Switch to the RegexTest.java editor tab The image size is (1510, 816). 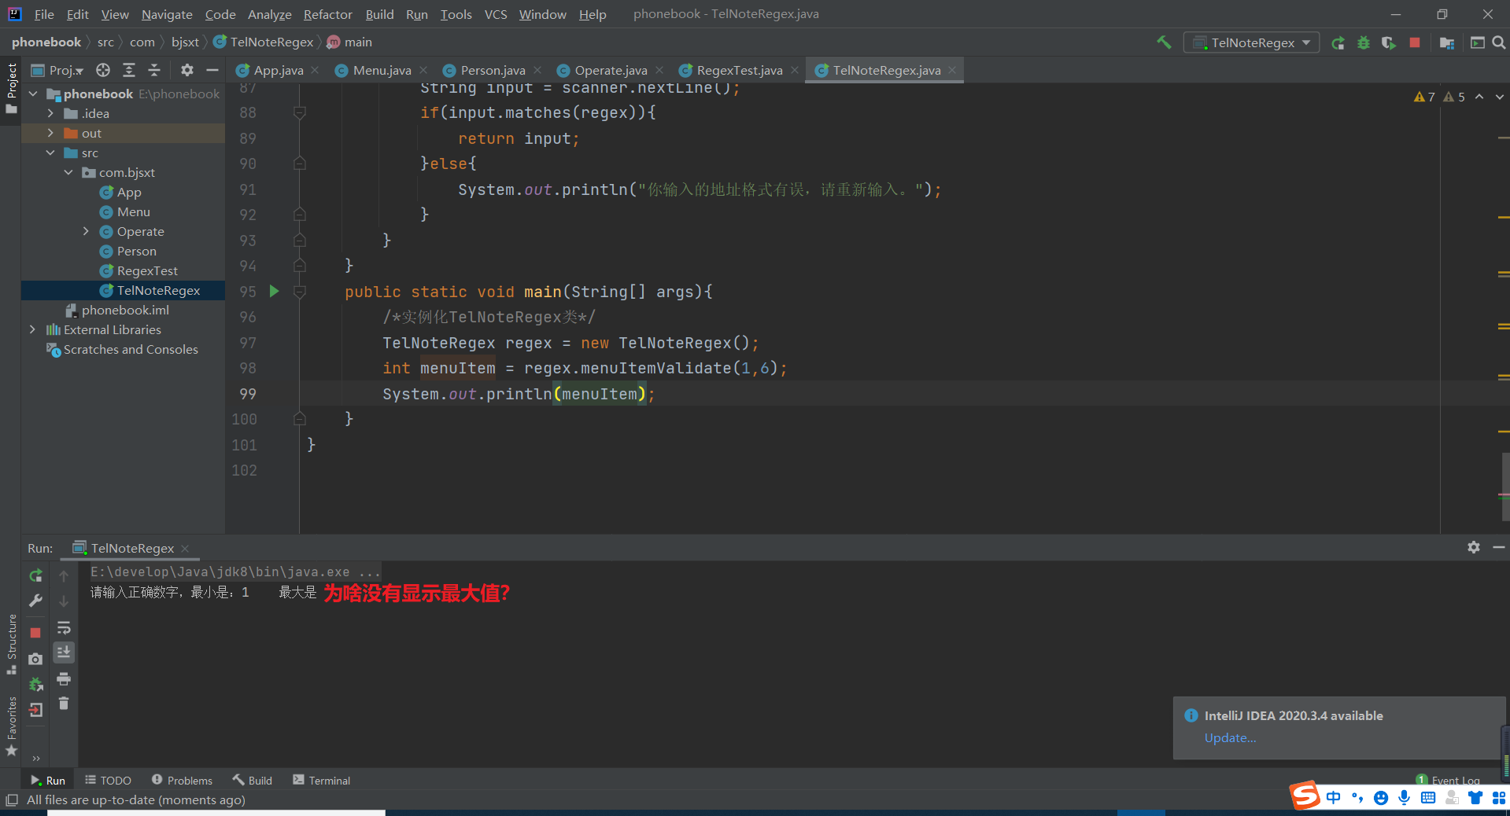tap(740, 70)
